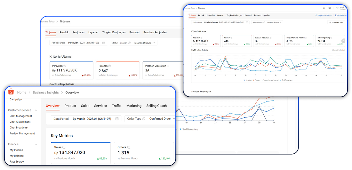This screenshot has width=352, height=170.
Task: Click help icon next to Order Type
Action: [x=143, y=119]
